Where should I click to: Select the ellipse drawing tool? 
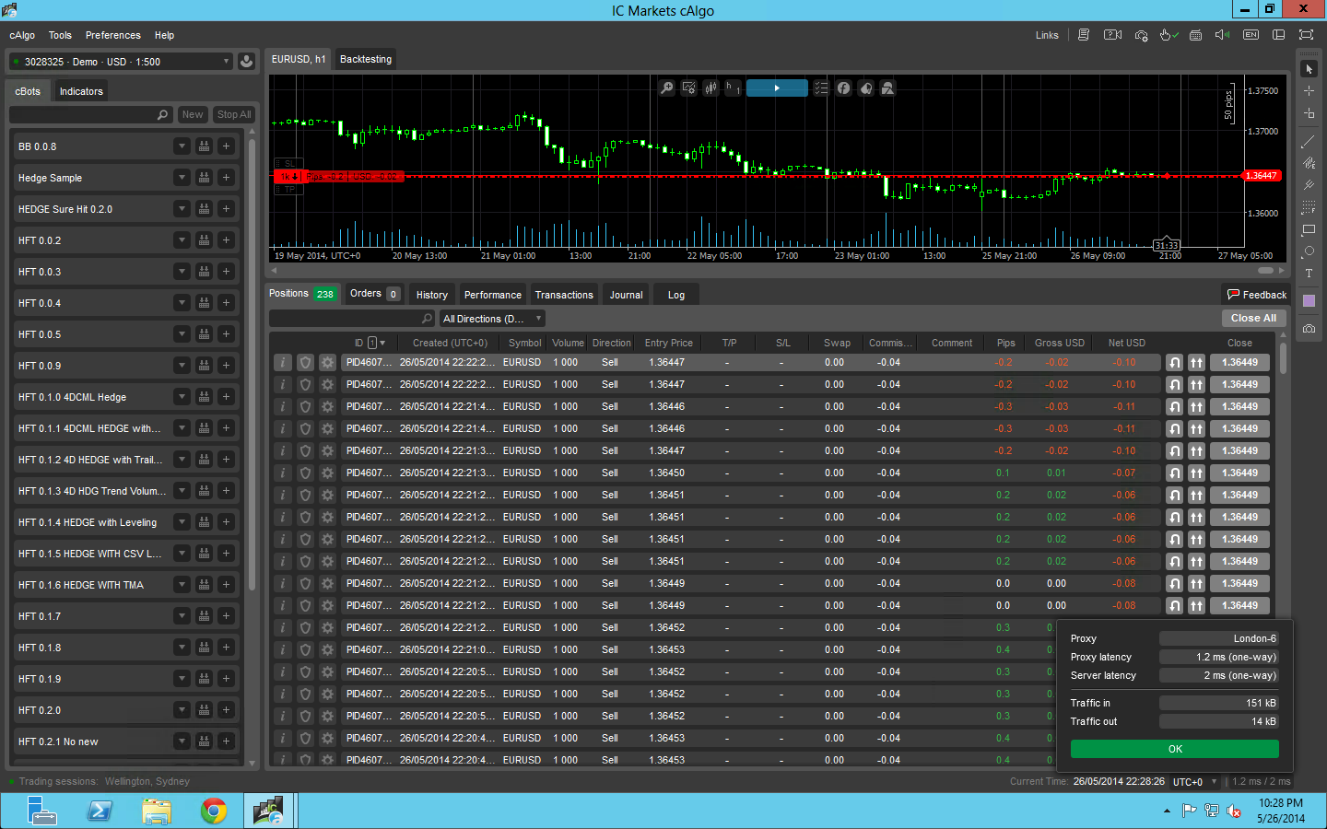point(1309,251)
